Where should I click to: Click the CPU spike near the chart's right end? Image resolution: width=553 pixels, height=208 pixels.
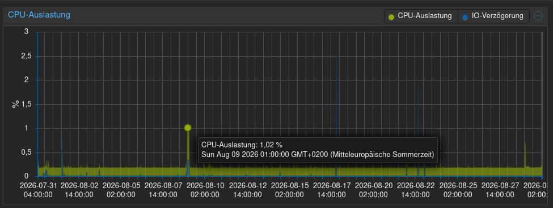pyautogui.click(x=525, y=155)
